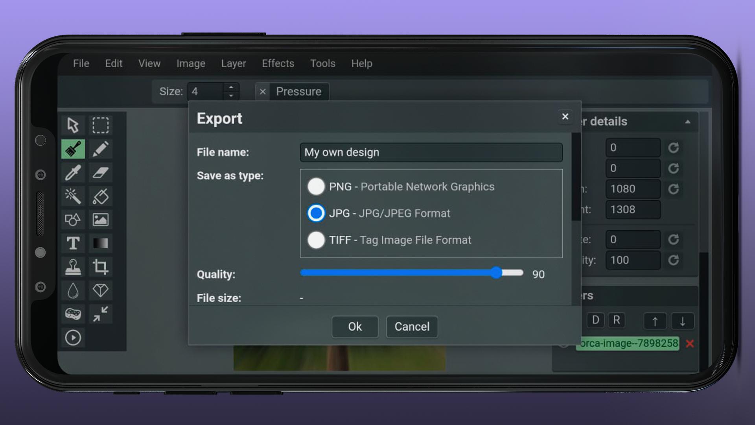Click the R layer button
755x425 pixels.
point(617,320)
